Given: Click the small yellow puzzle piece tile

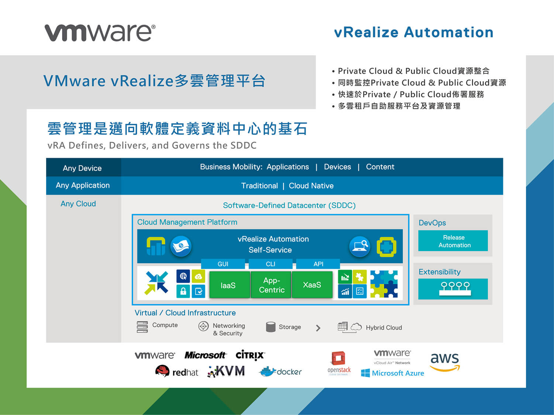Looking at the screenshot, I should click(x=359, y=277).
